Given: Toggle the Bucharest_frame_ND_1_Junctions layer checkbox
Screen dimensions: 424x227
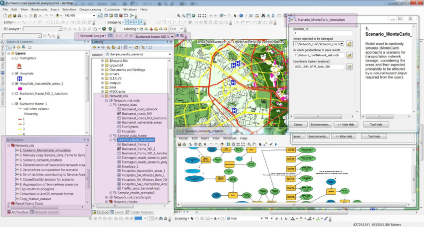Looking at the screenshot, I should (17, 94).
